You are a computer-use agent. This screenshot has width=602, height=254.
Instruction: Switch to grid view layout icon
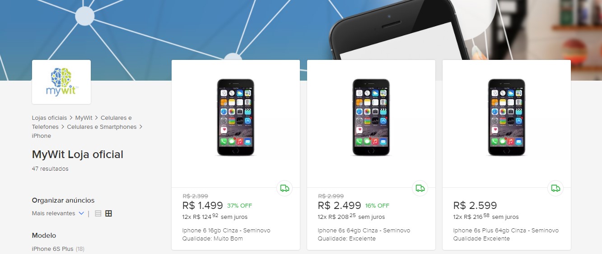pyautogui.click(x=108, y=213)
